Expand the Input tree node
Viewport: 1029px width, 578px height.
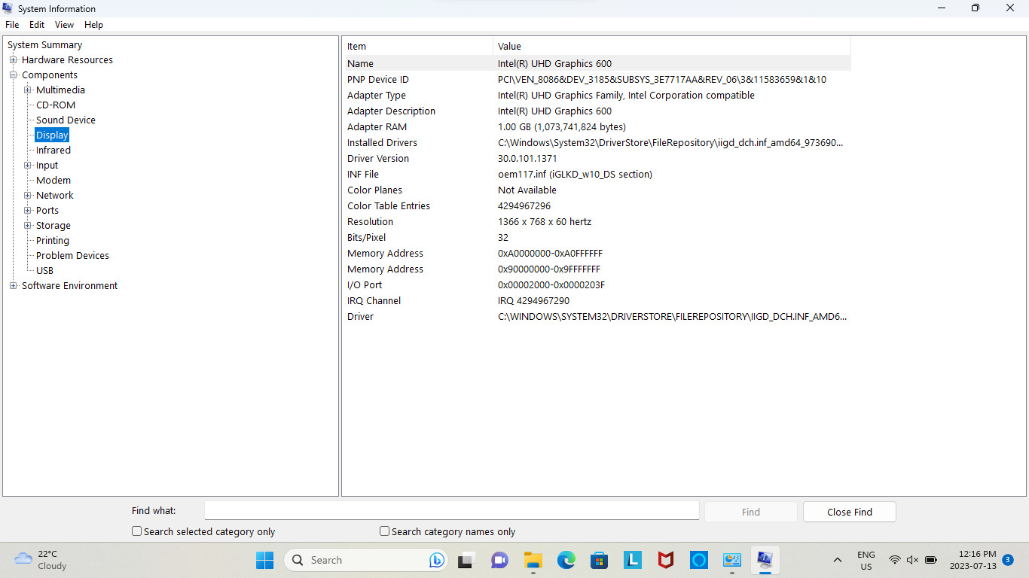28,165
